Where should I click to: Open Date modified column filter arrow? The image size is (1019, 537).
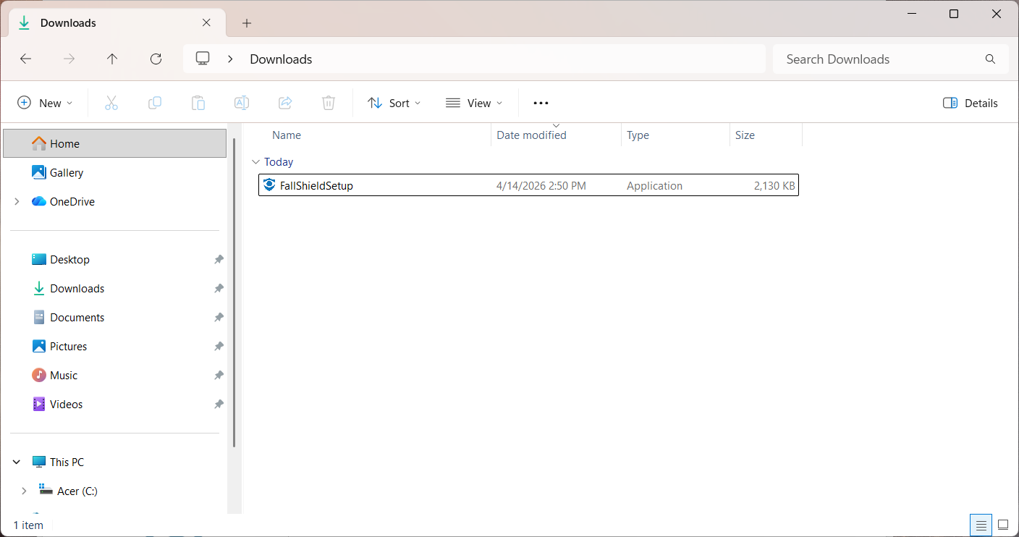[556, 126]
